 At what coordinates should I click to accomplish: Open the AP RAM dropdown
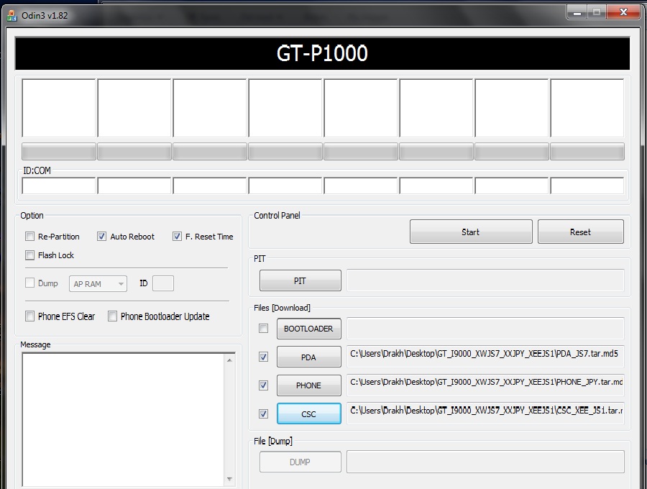tap(98, 284)
